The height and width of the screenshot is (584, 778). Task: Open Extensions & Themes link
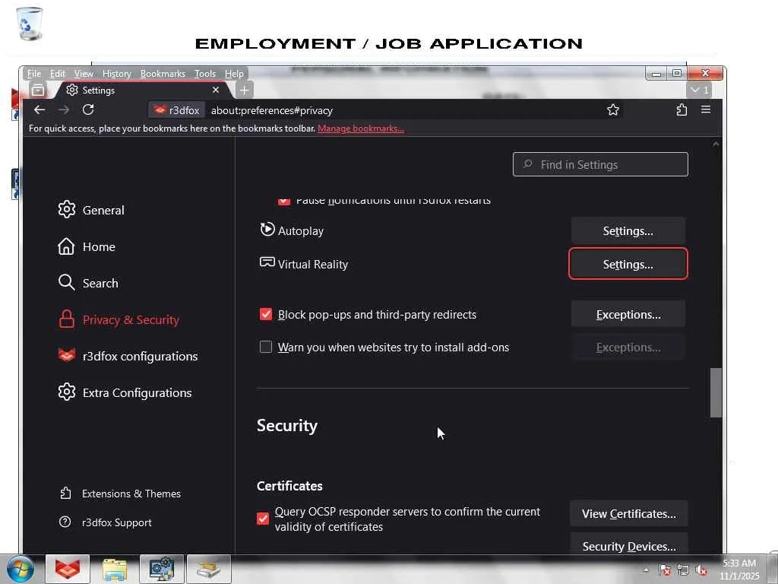point(120,494)
